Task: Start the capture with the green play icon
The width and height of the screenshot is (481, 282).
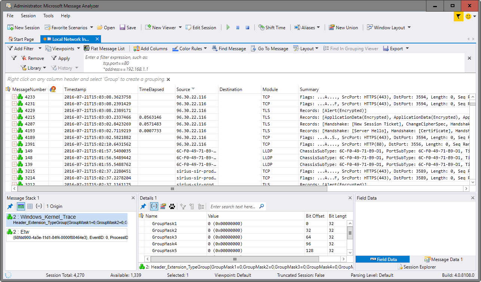Action: 228,27
